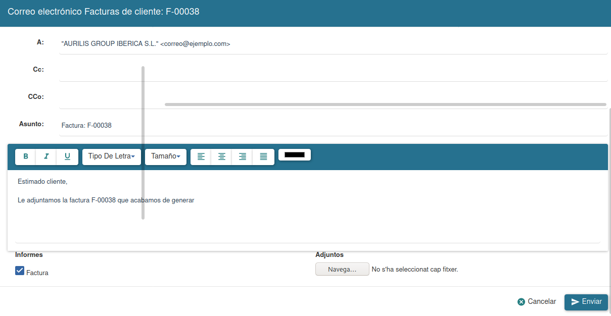Screen dimensions: 611x316
Task: Toggle bold formatting in the editor toolbar
Action: [25, 156]
